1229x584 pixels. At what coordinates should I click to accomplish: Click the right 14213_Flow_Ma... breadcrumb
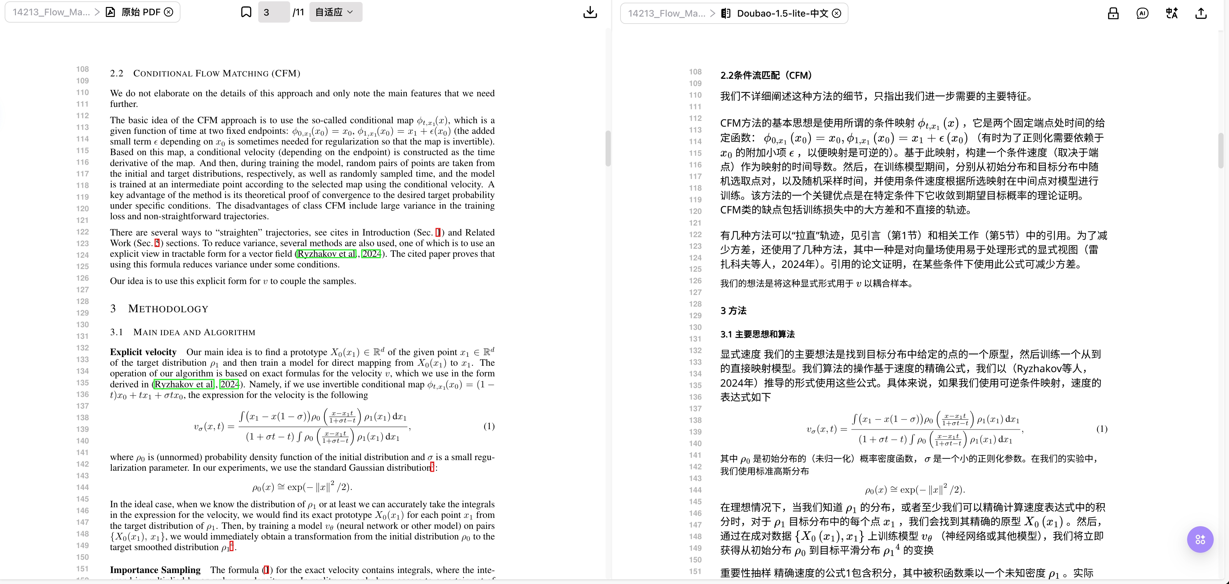(x=666, y=13)
